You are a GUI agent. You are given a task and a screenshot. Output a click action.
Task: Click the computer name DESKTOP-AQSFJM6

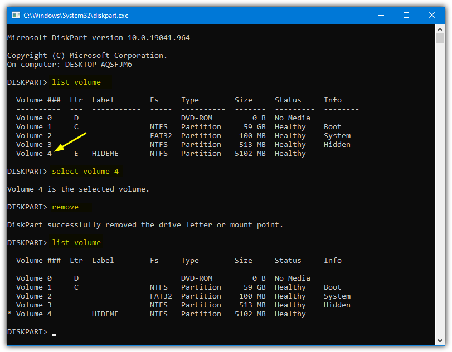pyautogui.click(x=98, y=65)
